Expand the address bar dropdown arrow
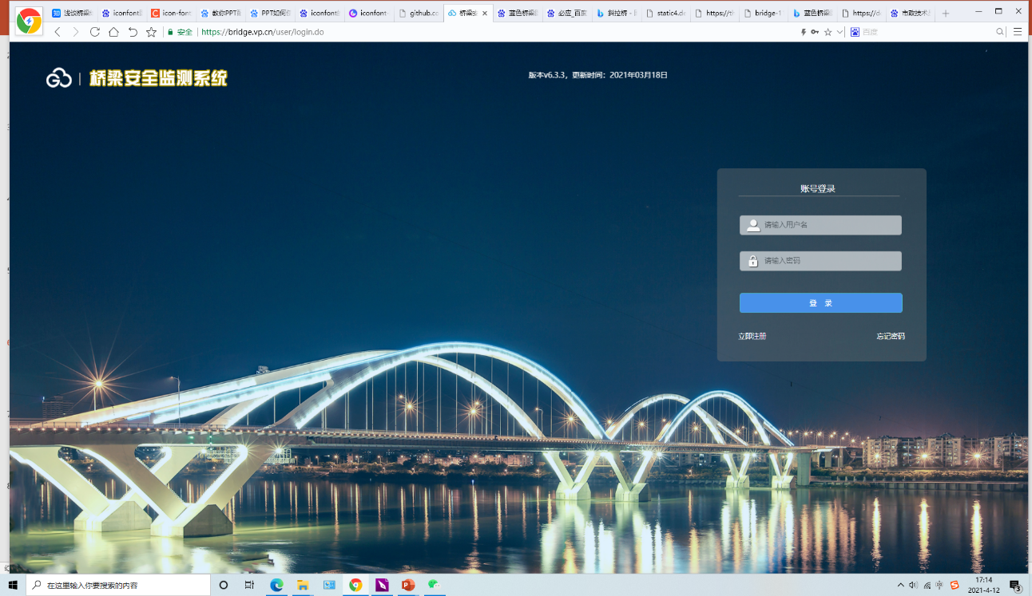1032x596 pixels. (x=840, y=32)
